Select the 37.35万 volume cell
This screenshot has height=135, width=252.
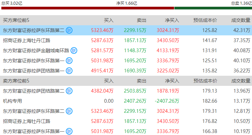242,40
